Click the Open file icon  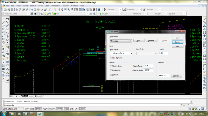(x=9, y=10)
